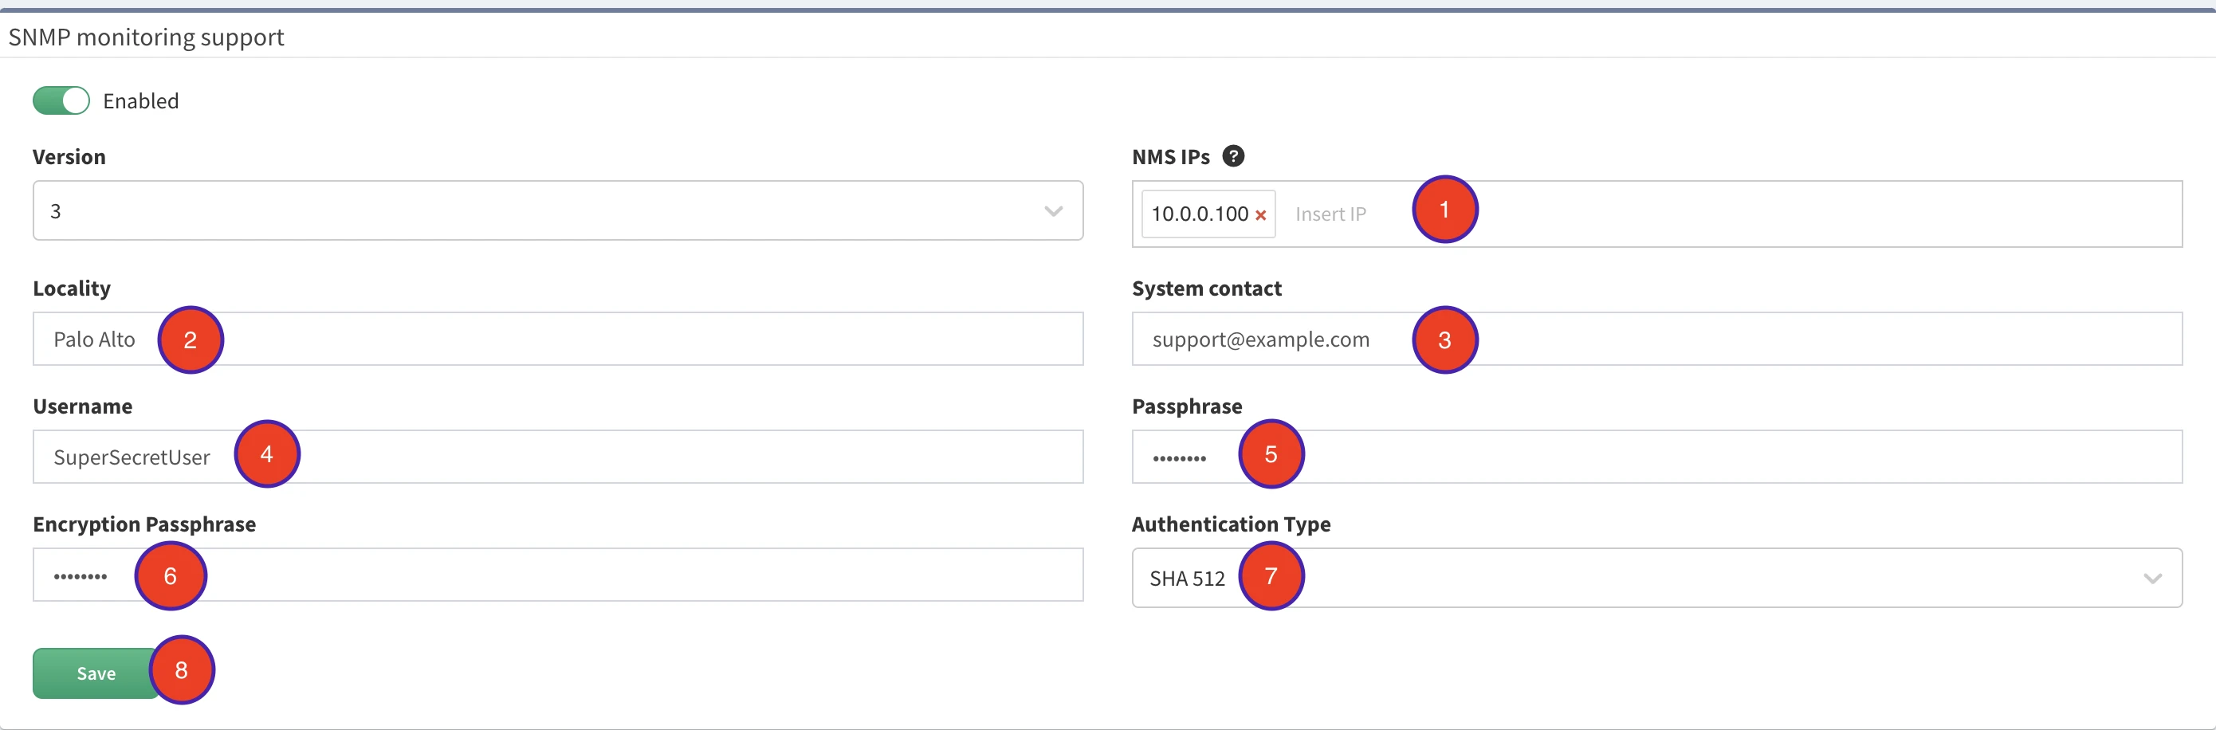This screenshot has height=730, width=2216.
Task: Focus the Passphrase password field
Action: pos(1720,457)
